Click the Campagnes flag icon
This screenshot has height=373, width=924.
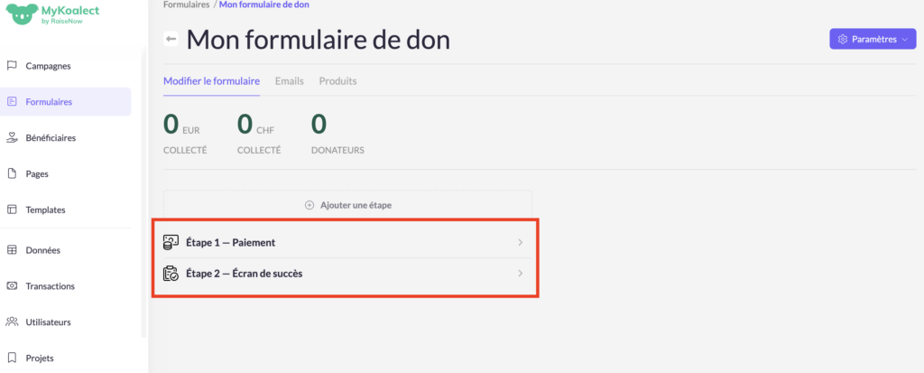[12, 66]
